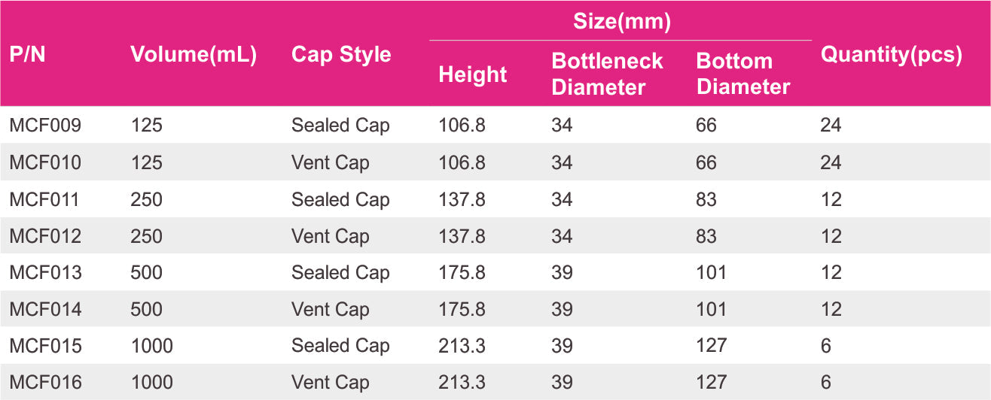Select the Quantity(pcs) column header

[x=892, y=55]
